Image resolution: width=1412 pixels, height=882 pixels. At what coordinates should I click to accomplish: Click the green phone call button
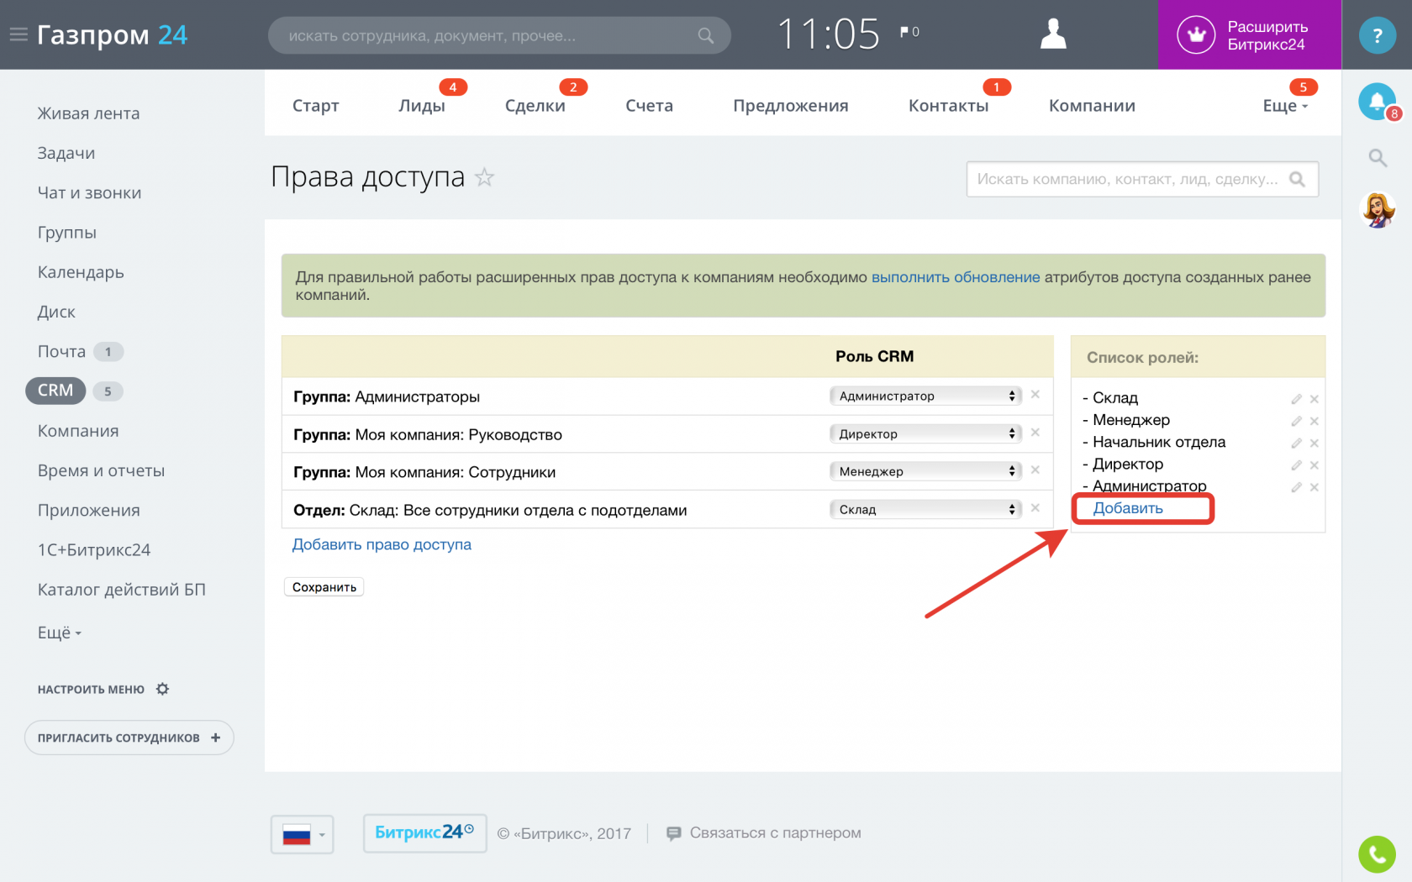1377,854
